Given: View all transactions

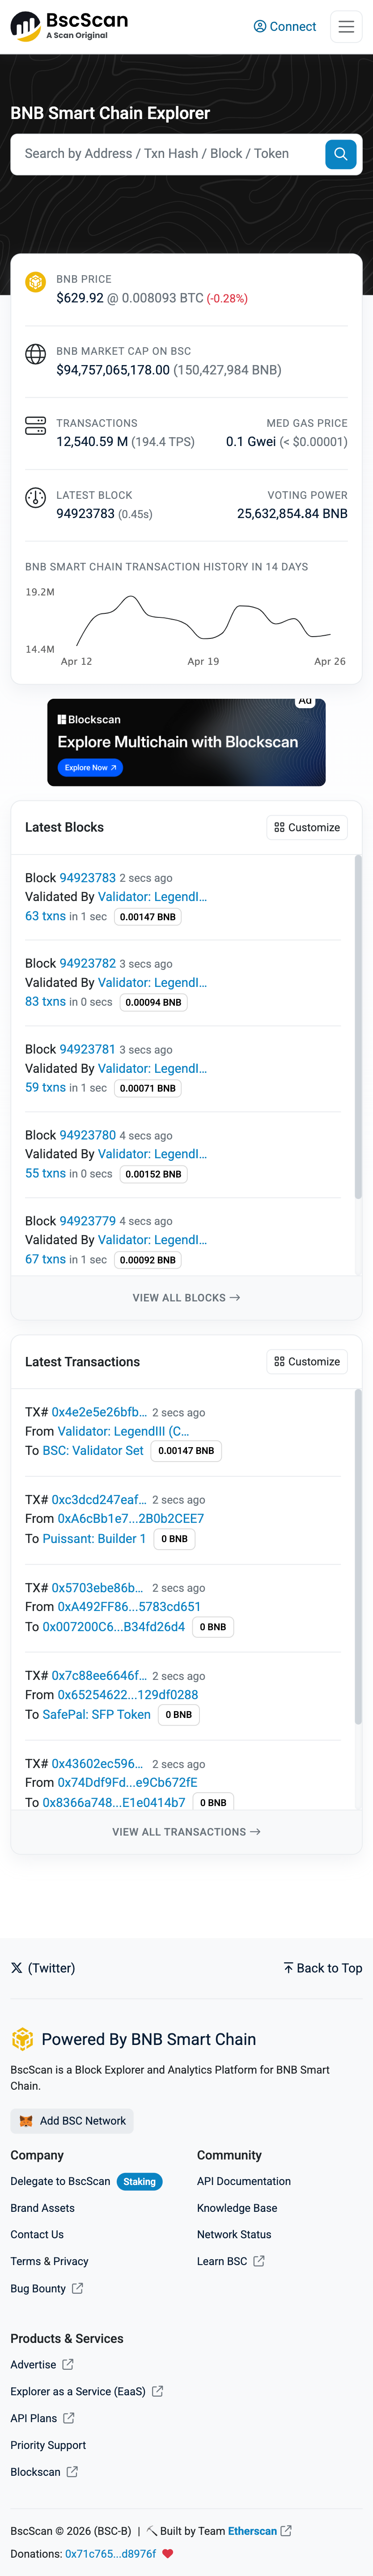Looking at the screenshot, I should [x=186, y=1831].
